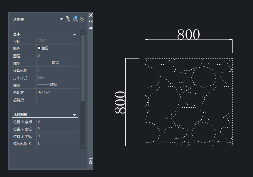Viewport: 253px width, 177px height.
Task: Select the horizontal 800 dimension text
Action: click(x=188, y=35)
